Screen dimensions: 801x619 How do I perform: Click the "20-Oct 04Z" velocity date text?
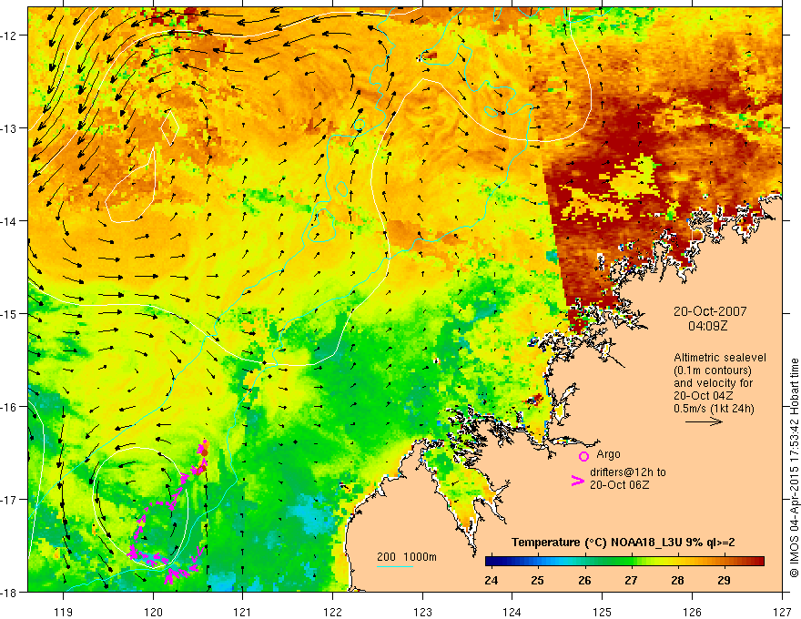[x=704, y=396]
